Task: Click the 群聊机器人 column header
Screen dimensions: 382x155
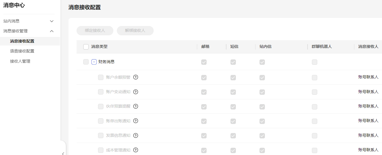Action: [x=322, y=47]
